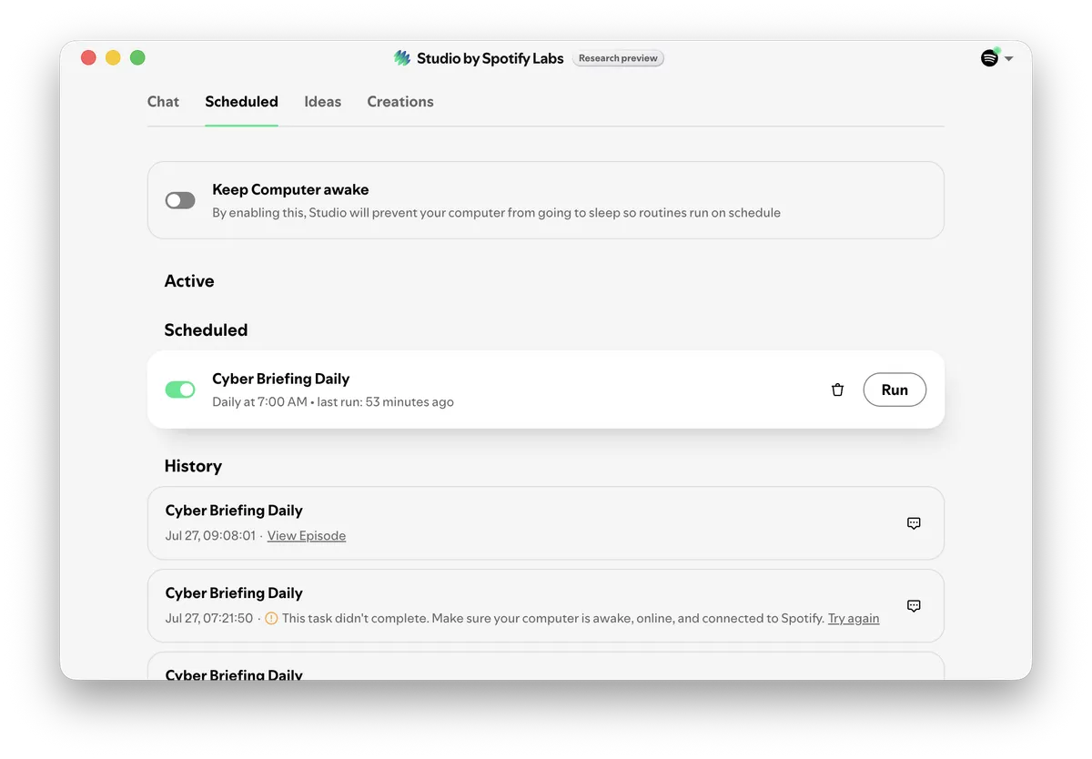The image size is (1092, 759).
Task: Click the Research preview badge
Action: coord(618,58)
